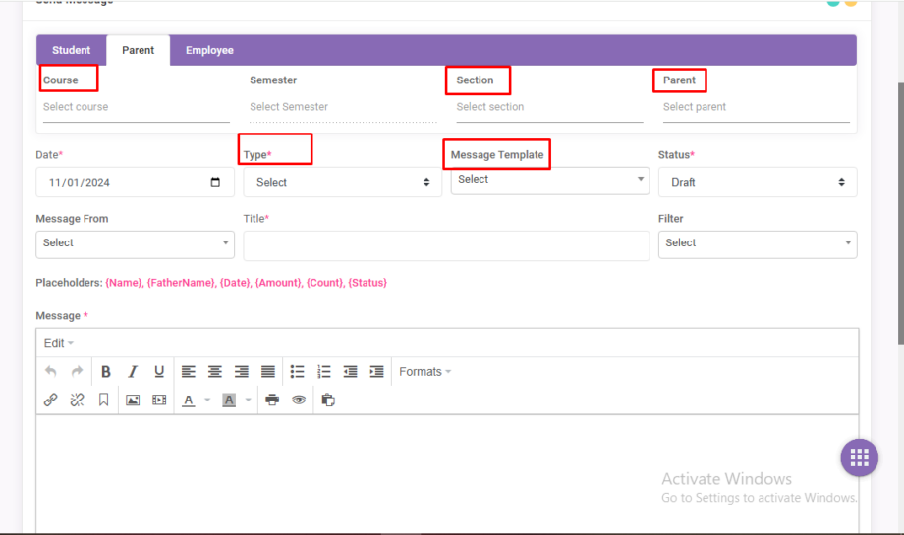
Task: Expand the Message Template dropdown
Action: [x=549, y=180]
